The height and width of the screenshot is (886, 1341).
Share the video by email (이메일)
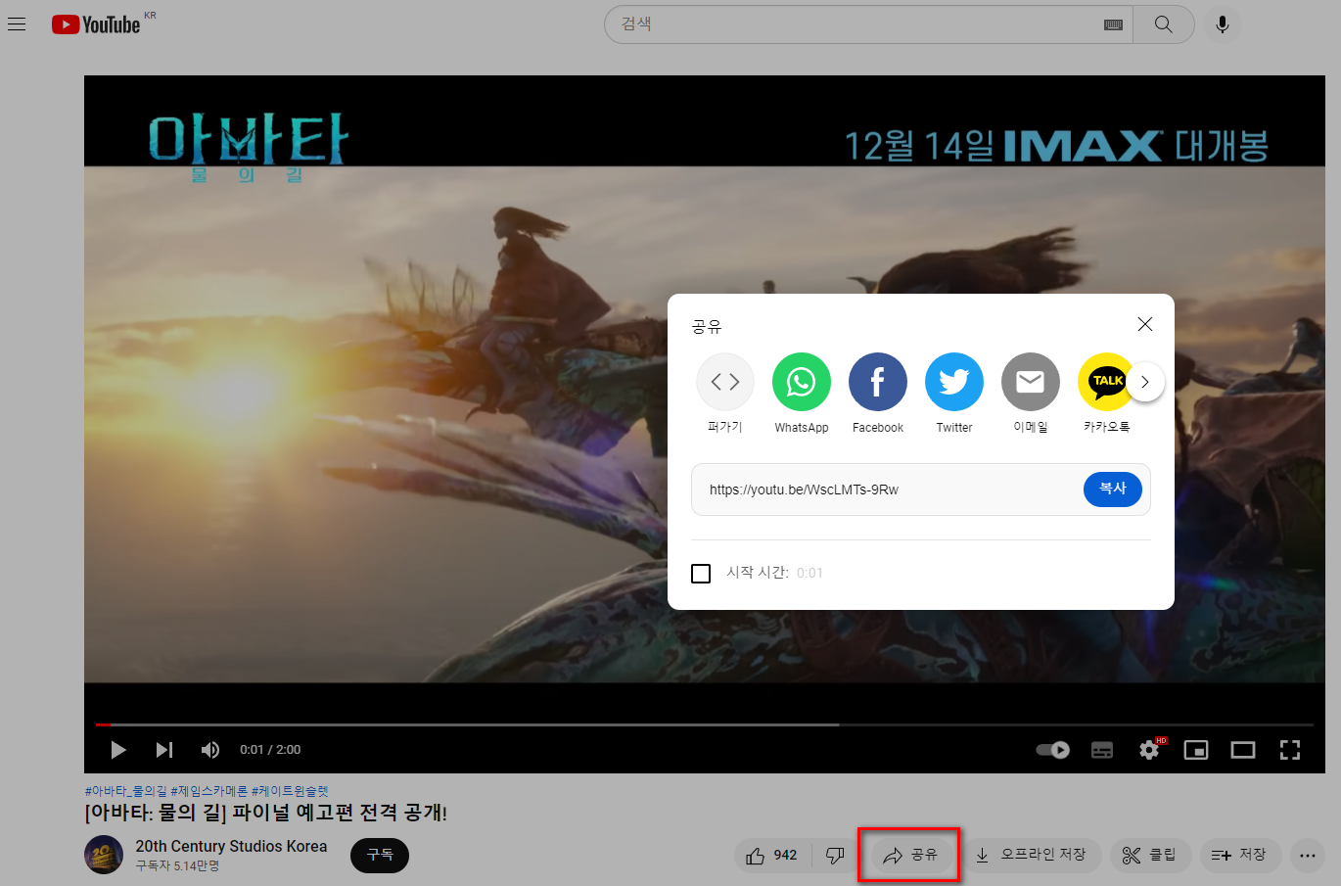tap(1031, 393)
